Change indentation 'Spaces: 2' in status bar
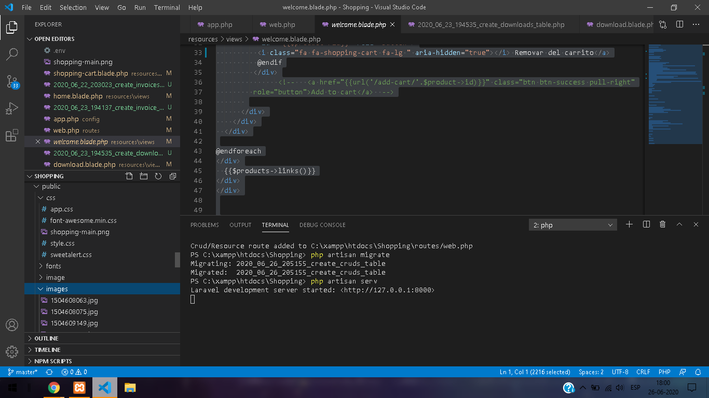The height and width of the screenshot is (398, 709). coord(591,372)
